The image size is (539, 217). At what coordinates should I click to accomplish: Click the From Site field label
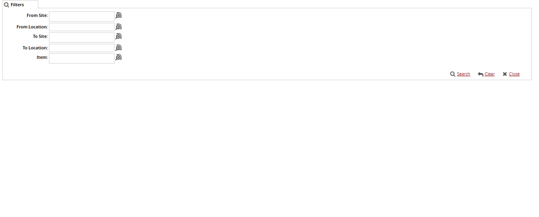[x=37, y=16]
